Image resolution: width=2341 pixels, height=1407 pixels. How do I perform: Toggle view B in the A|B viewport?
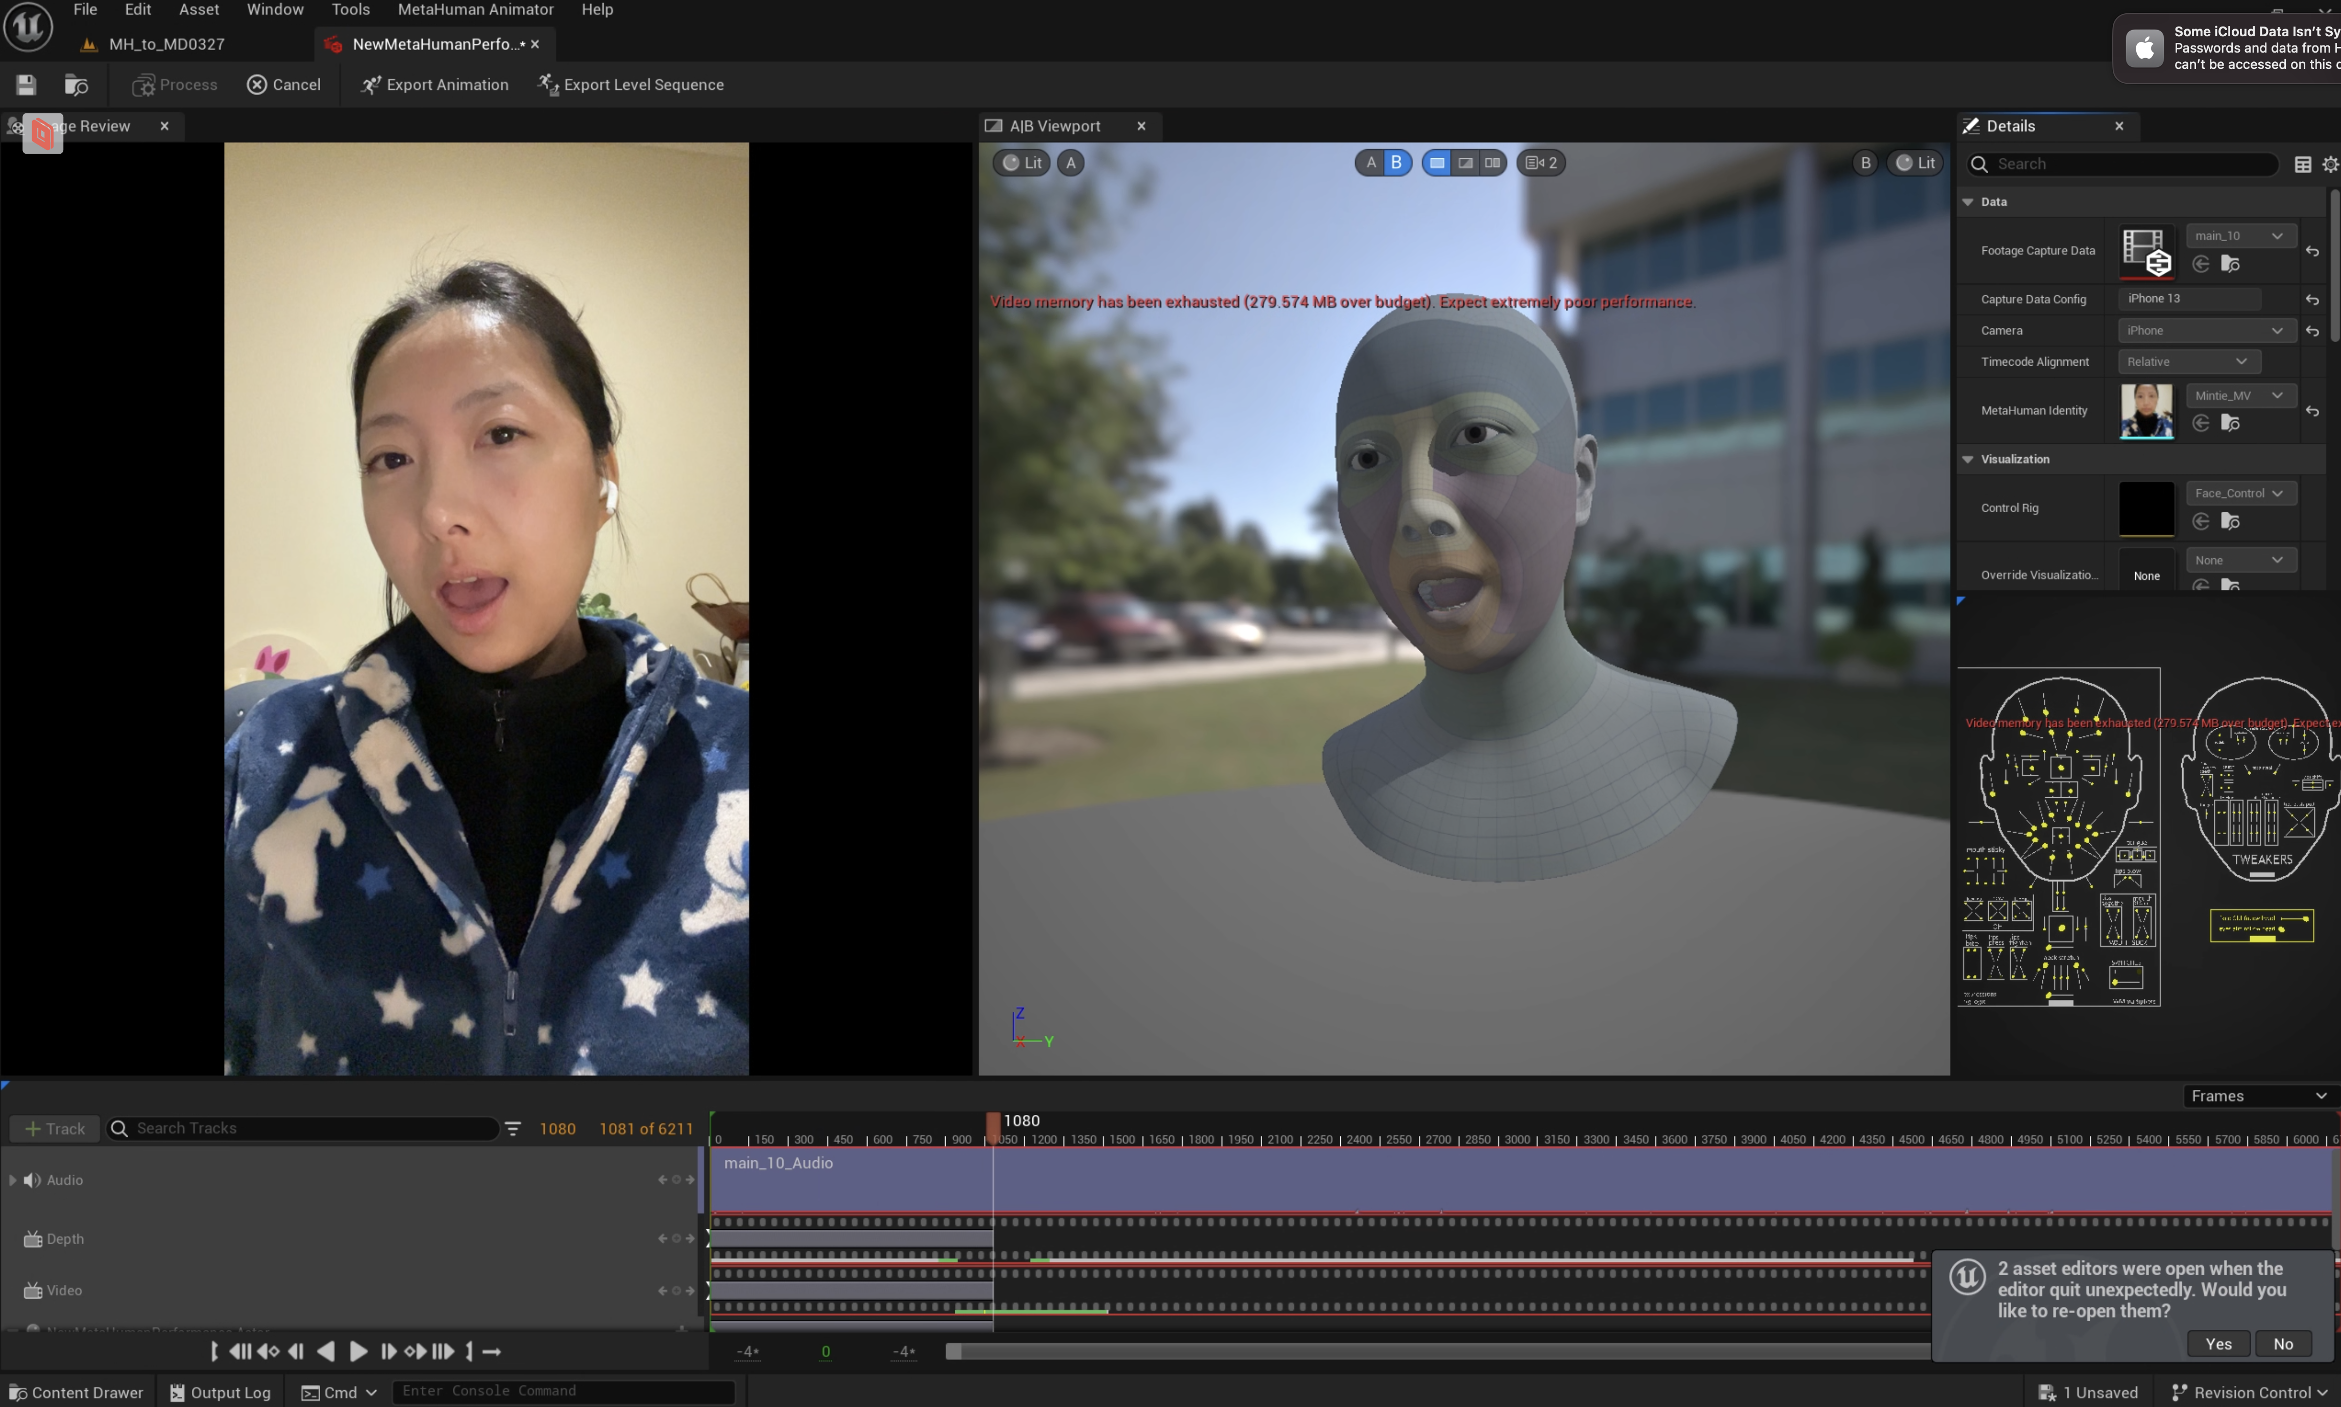(x=1396, y=163)
